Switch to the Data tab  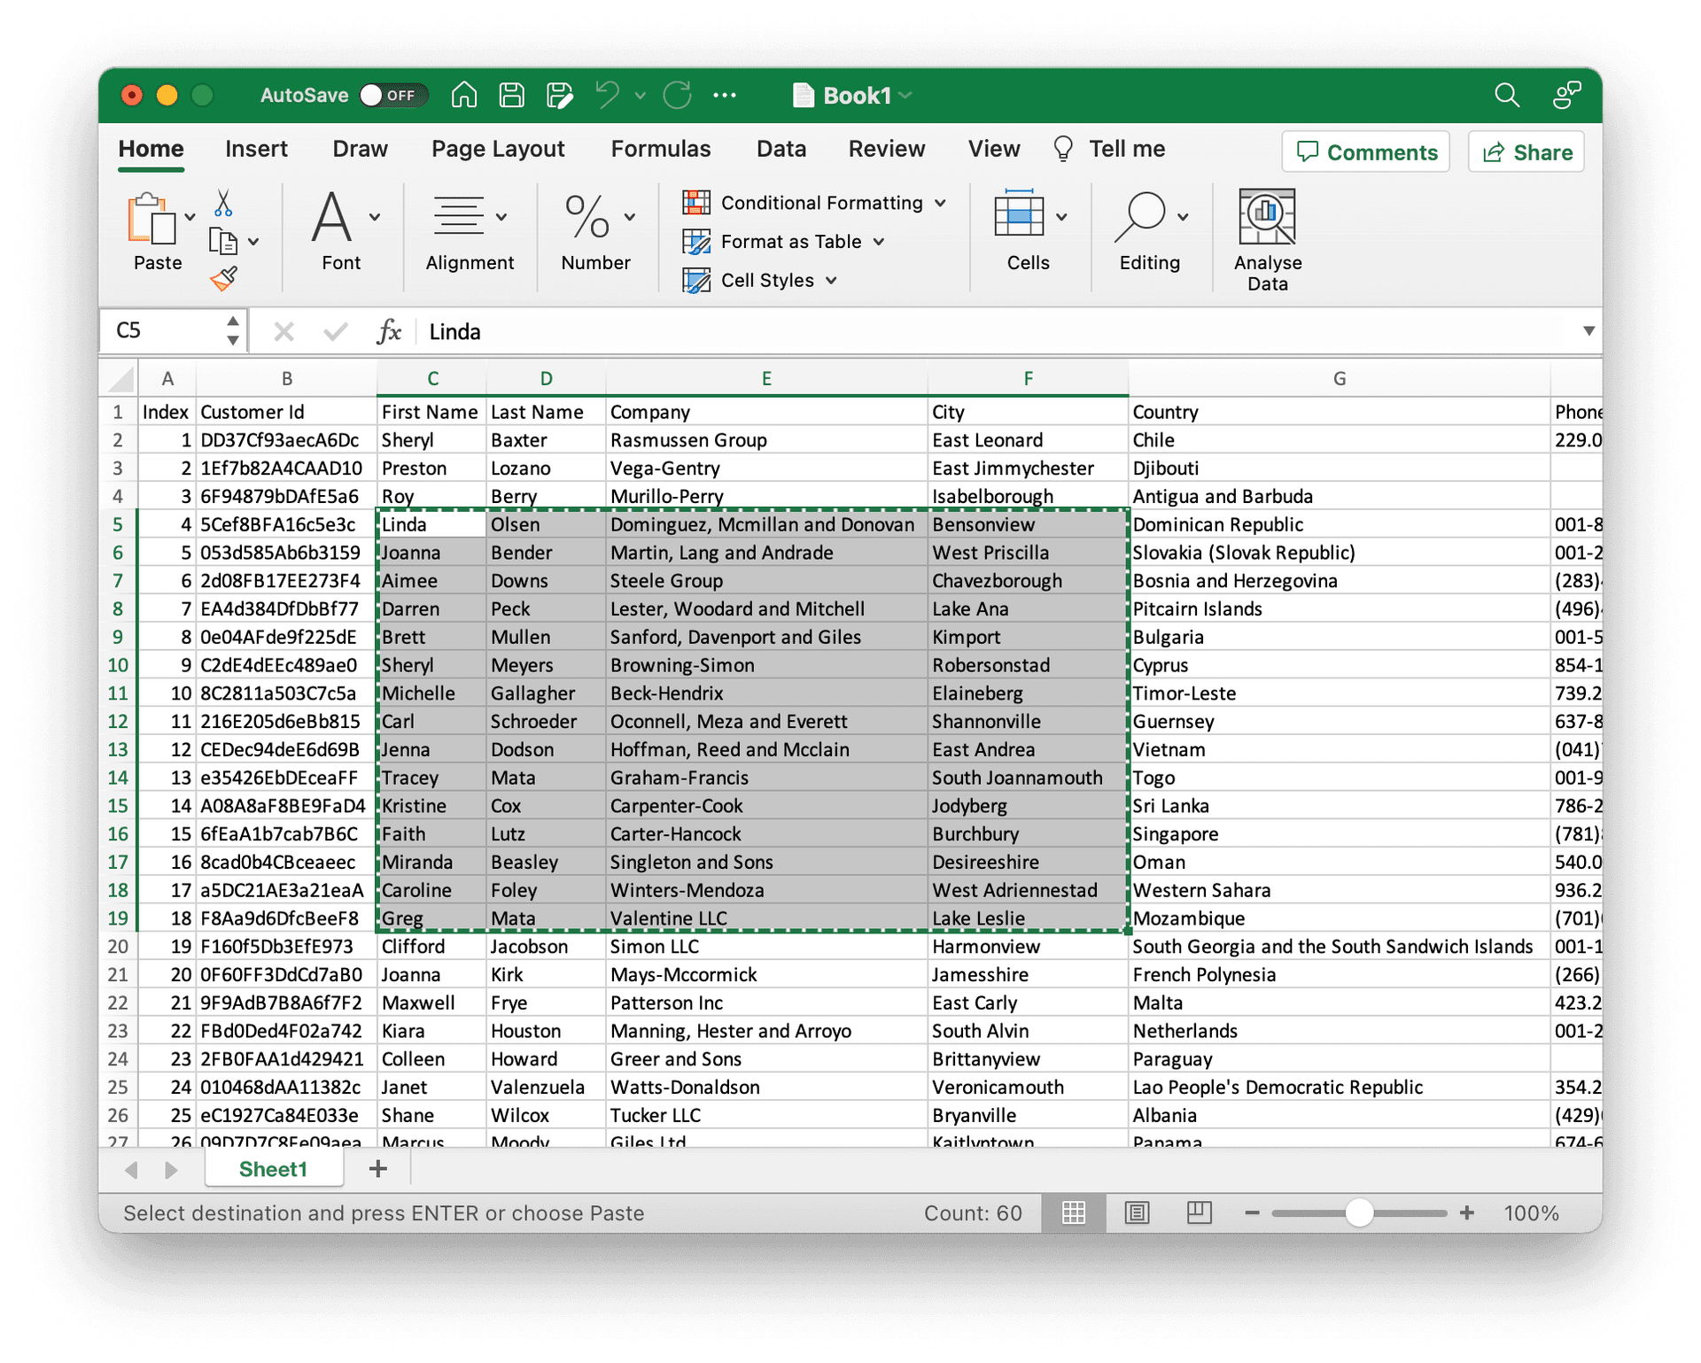(x=781, y=149)
